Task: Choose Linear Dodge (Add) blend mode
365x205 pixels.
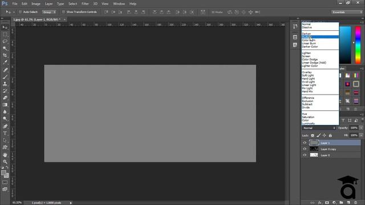Action: pos(320,63)
